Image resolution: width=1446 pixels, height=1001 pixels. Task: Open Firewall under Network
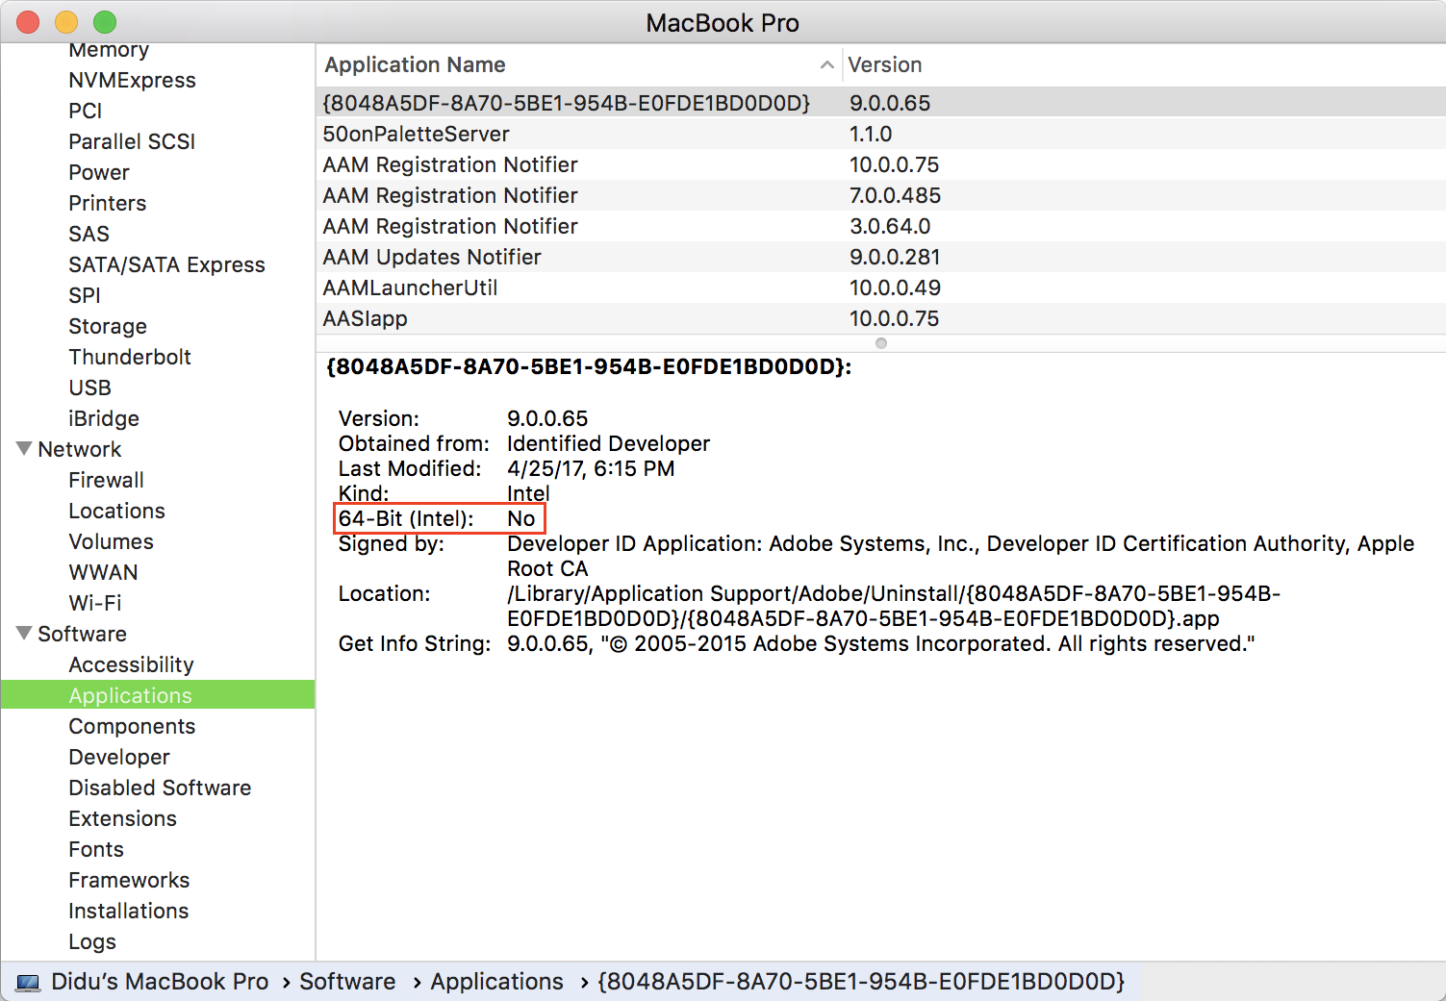(106, 480)
